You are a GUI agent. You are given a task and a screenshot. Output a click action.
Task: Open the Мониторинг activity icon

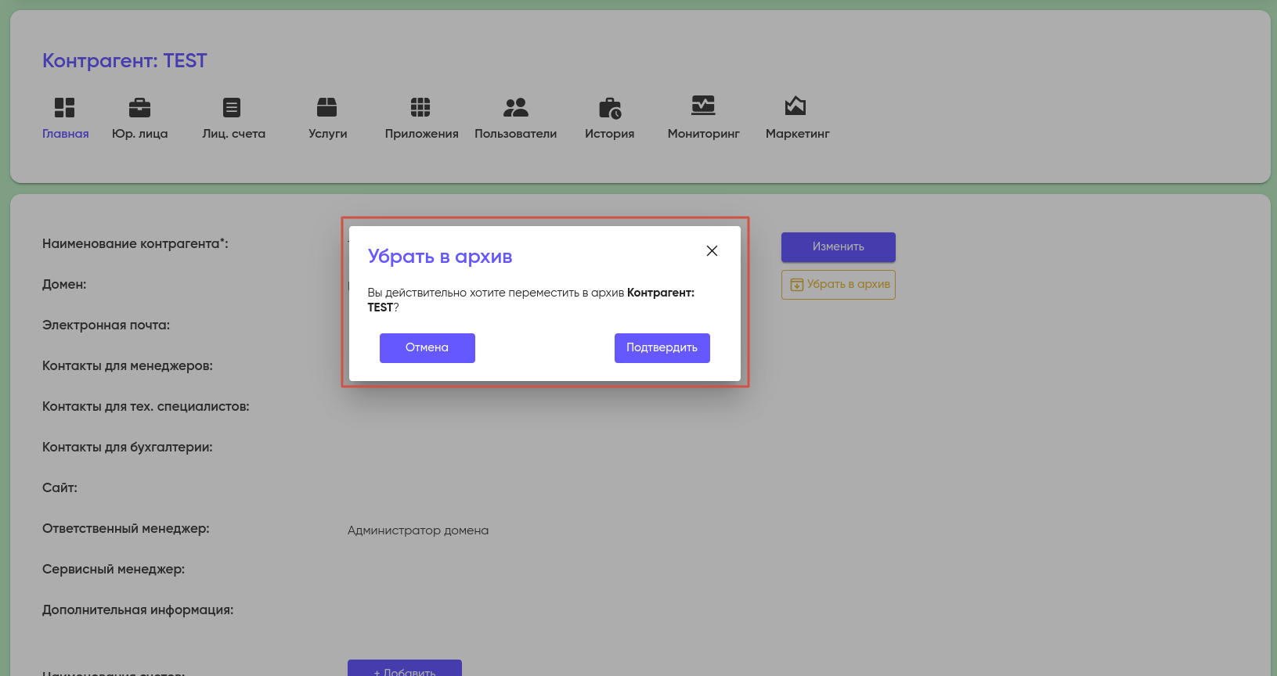703,106
